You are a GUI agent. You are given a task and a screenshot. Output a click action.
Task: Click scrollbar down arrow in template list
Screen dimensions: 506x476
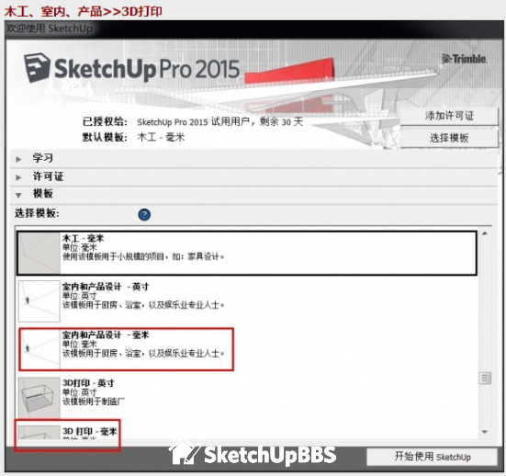point(484,432)
